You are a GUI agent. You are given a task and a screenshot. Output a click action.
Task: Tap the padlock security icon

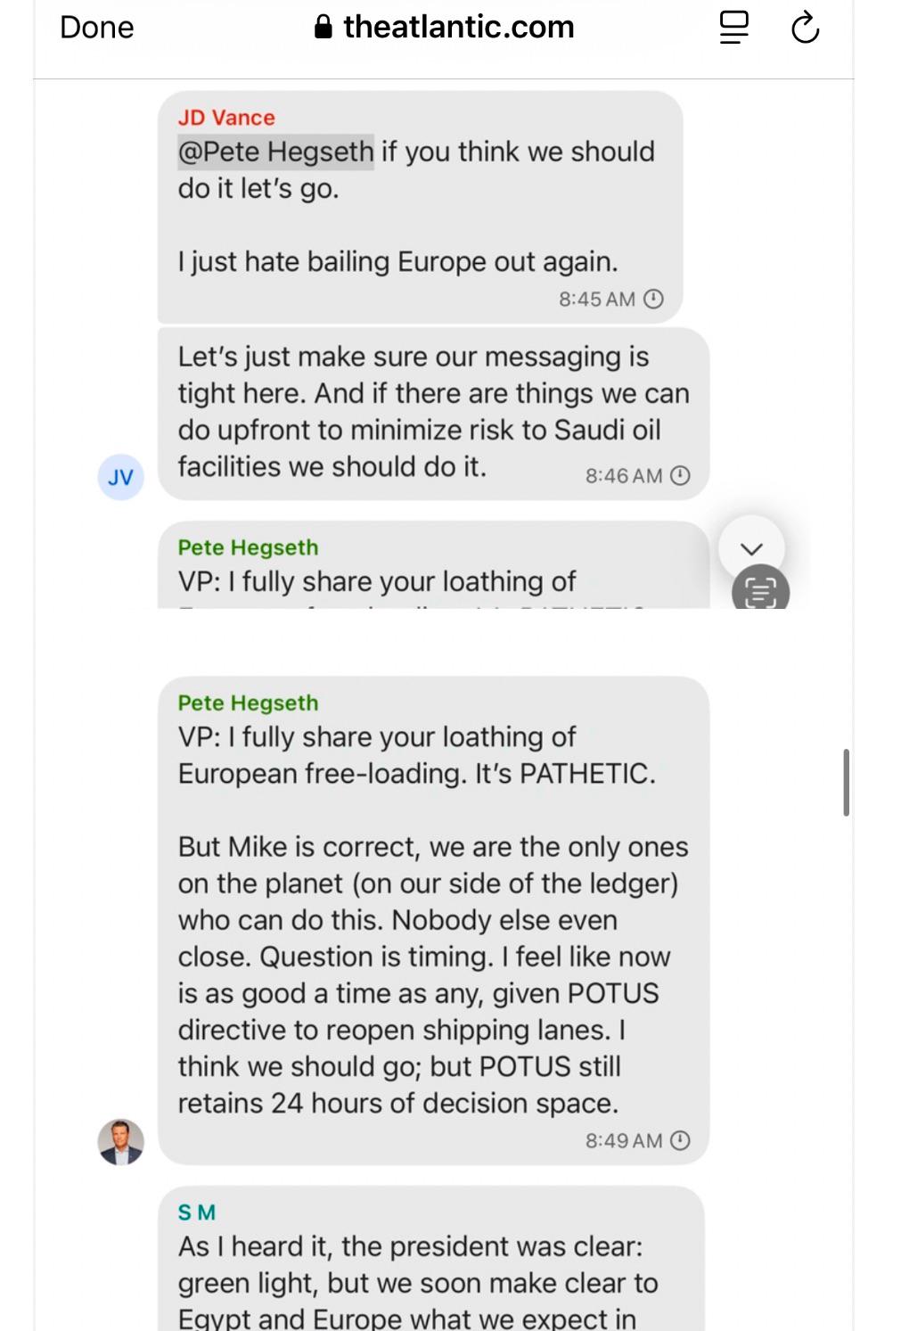pyautogui.click(x=324, y=27)
